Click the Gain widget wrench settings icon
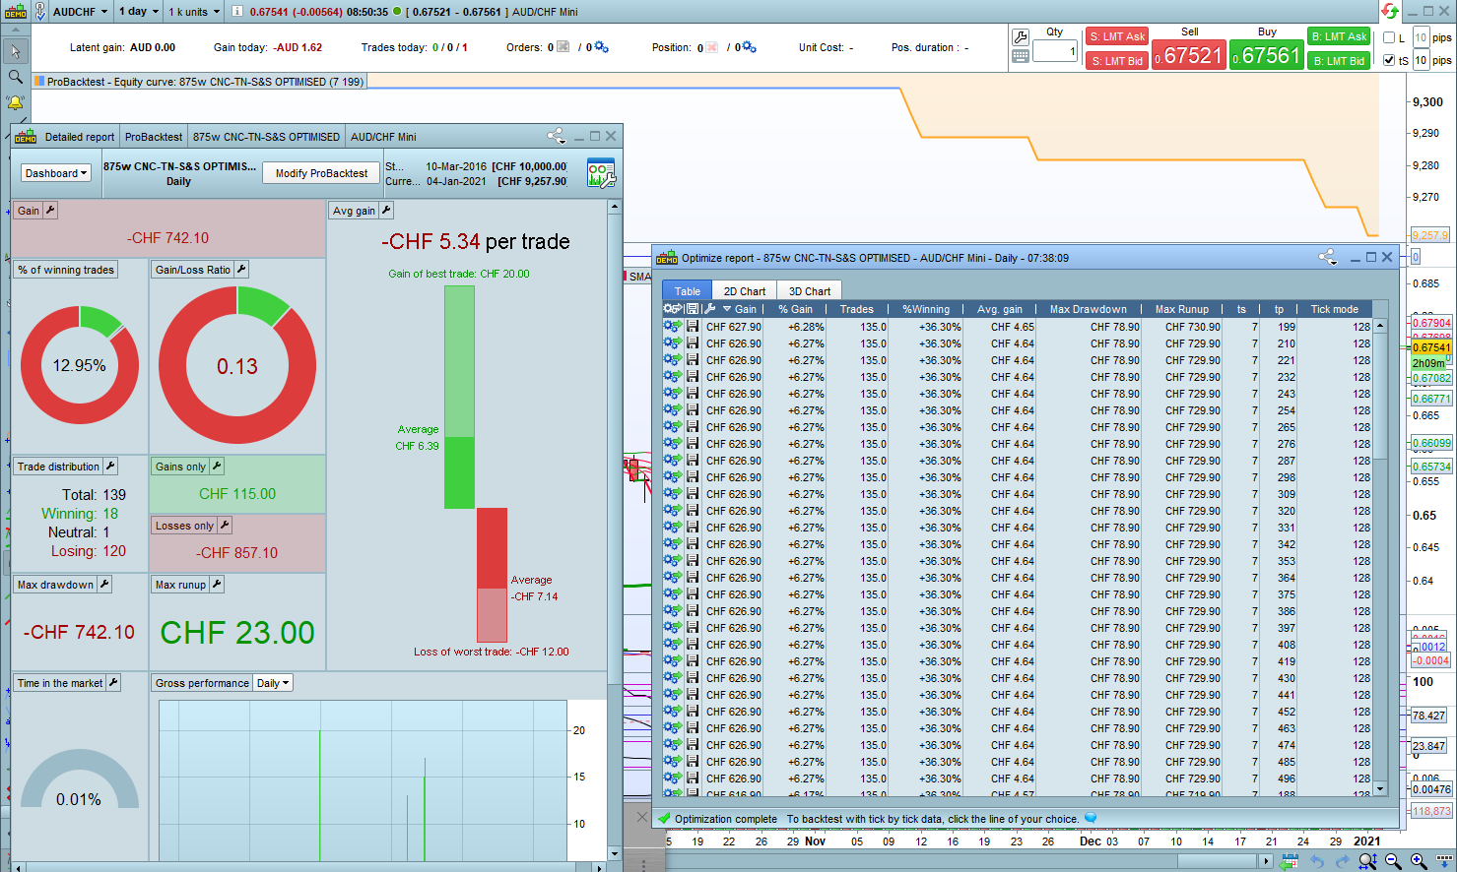Viewport: 1457px width, 872px height. pos(50,211)
